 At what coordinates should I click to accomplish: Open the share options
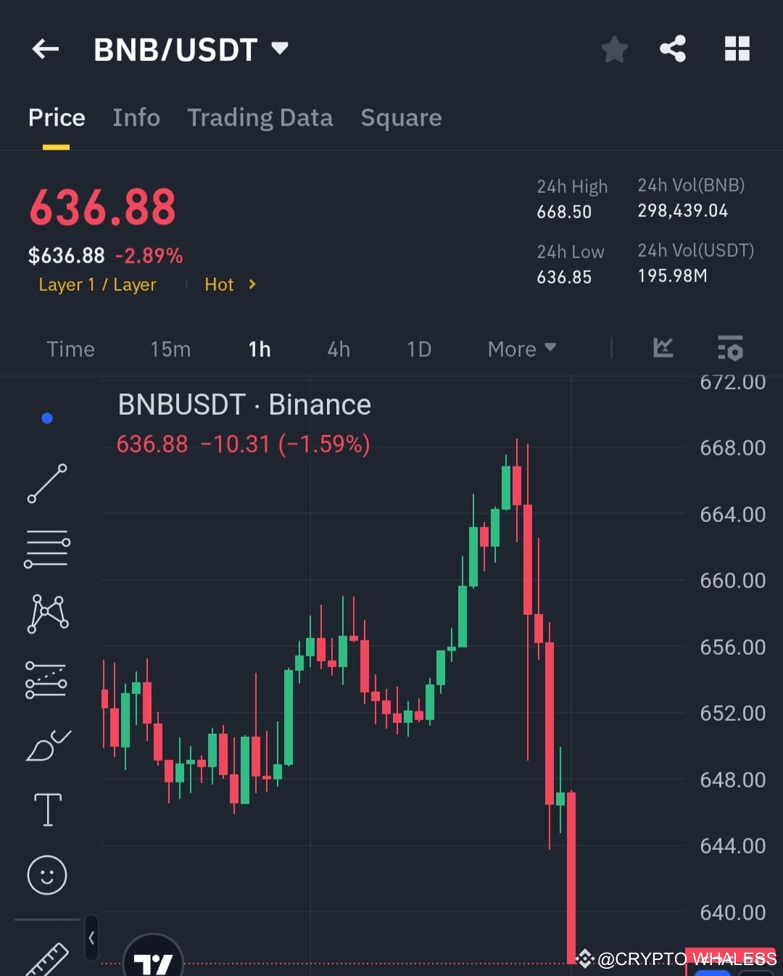pos(674,49)
